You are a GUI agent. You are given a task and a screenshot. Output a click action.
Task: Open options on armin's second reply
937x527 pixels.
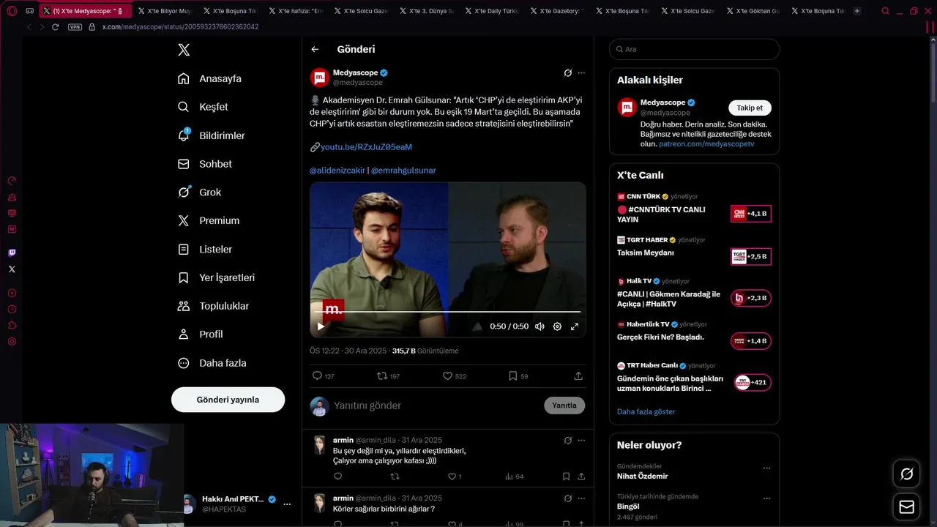(581, 498)
